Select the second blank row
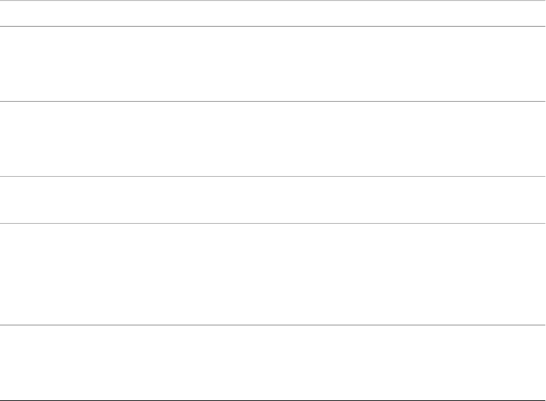The image size is (546, 401). [273, 63]
